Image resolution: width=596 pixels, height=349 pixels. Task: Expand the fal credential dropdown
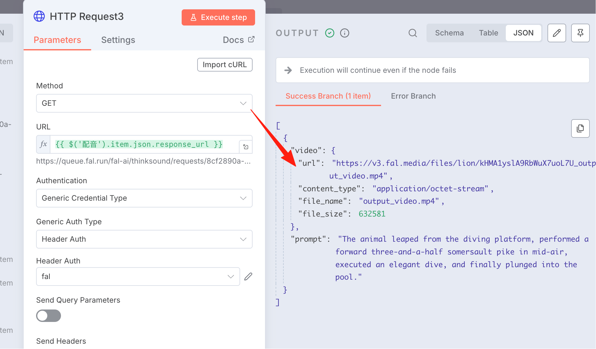(x=138, y=277)
